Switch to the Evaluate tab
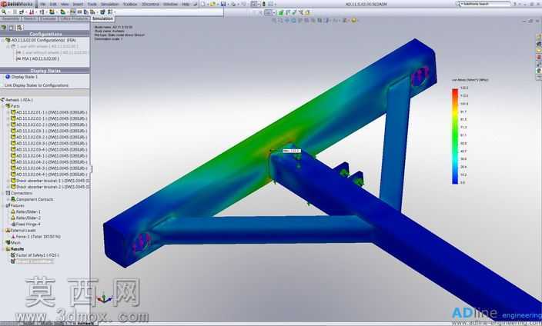Image resolution: width=542 pixels, height=326 pixels. point(48,18)
